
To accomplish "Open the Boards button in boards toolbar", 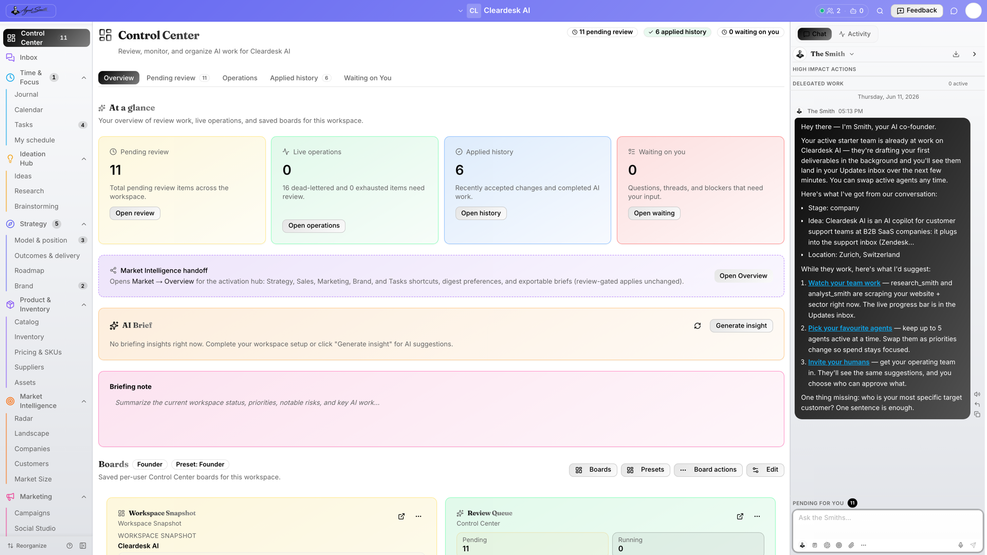I will [593, 470].
